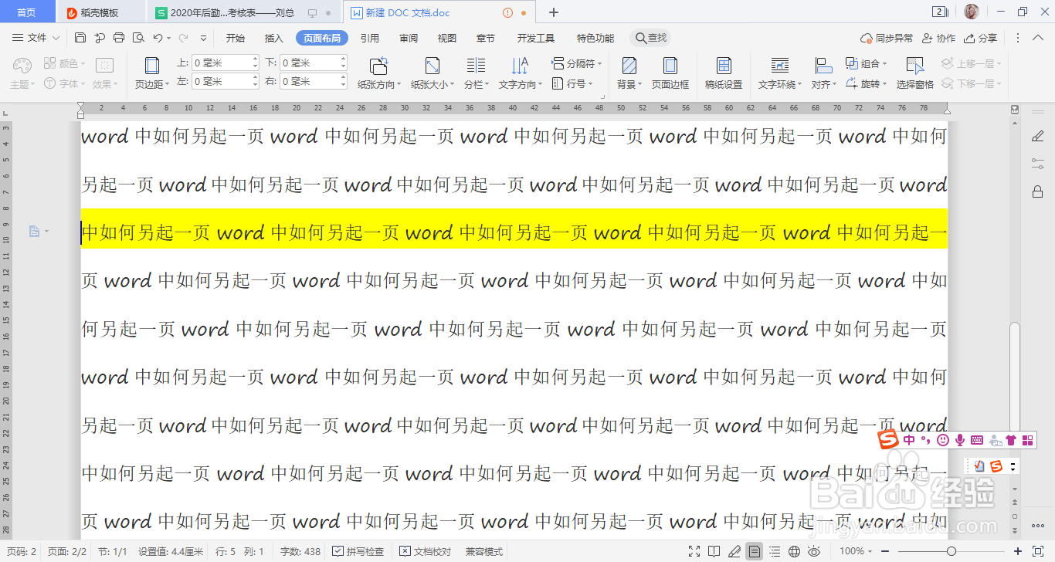Click the 打印预览 print preview icon

point(138,37)
